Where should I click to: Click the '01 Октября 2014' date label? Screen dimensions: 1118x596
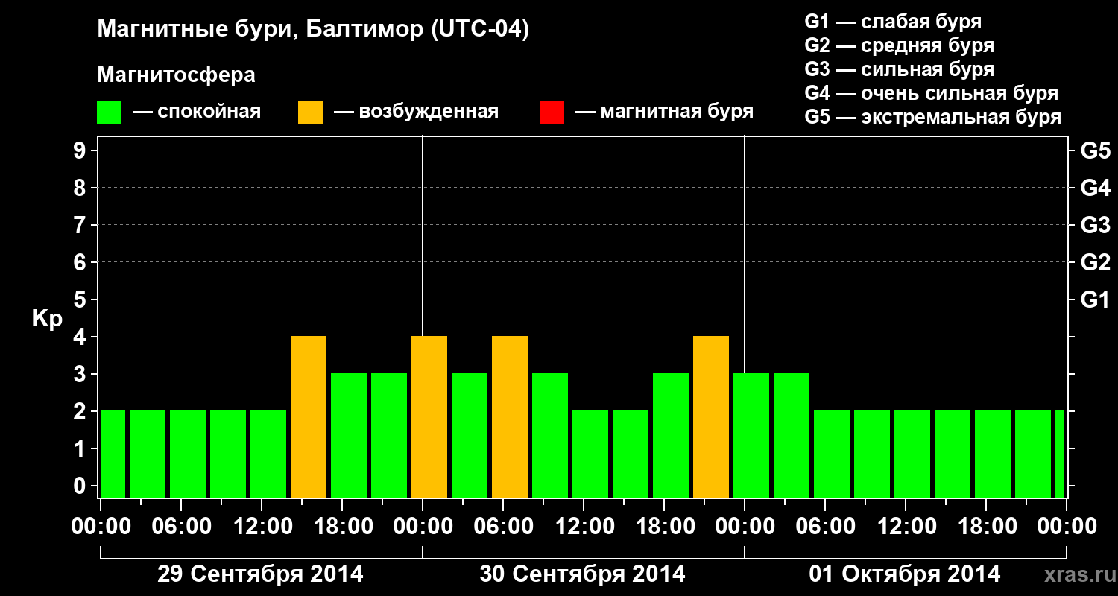pyautogui.click(x=905, y=574)
